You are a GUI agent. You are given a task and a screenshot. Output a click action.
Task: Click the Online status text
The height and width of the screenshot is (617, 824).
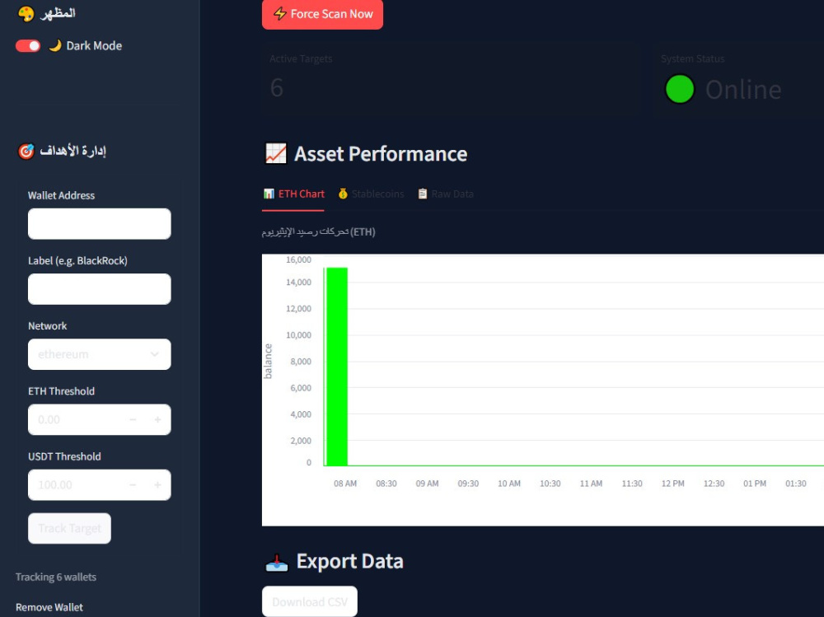click(x=743, y=89)
